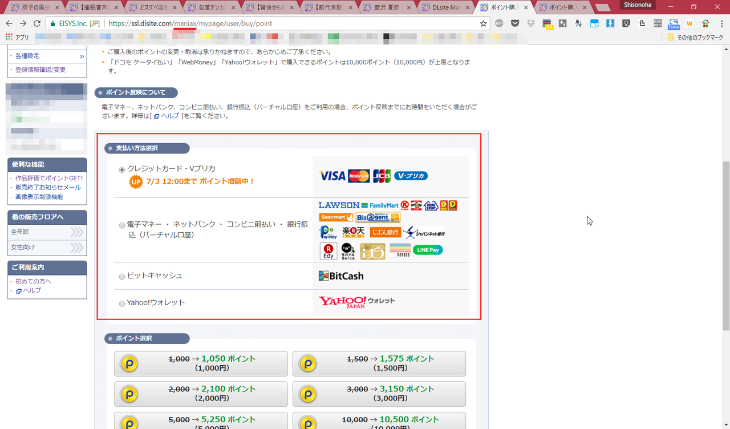
Task: Open the 画像表示制限機能 link
Action: point(39,197)
